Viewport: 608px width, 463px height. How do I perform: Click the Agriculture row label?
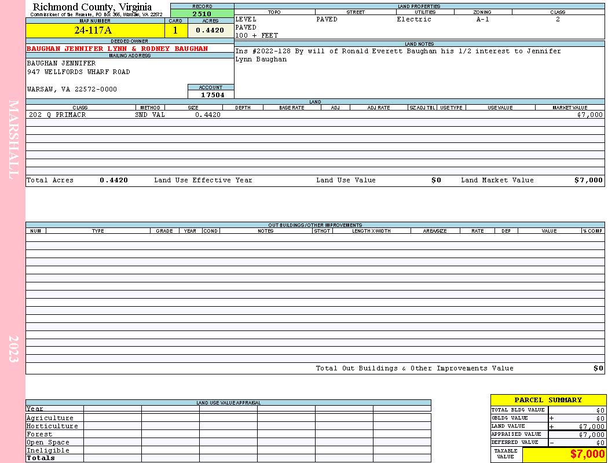[x=50, y=418]
